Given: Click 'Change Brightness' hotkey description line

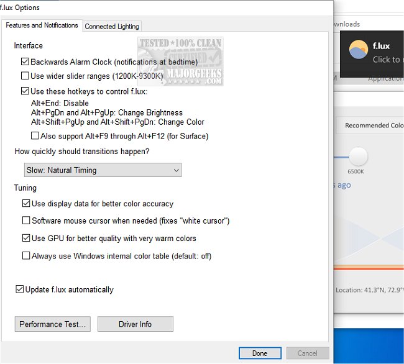Looking at the screenshot, I should (107, 113).
